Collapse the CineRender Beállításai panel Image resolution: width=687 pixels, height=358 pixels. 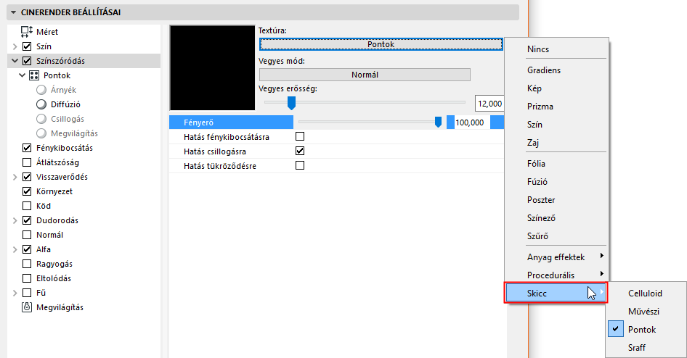point(13,12)
